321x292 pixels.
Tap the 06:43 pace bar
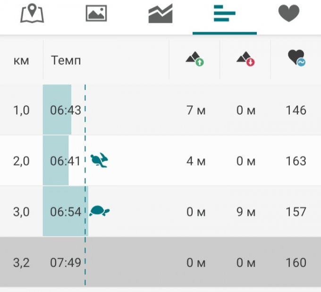57,110
